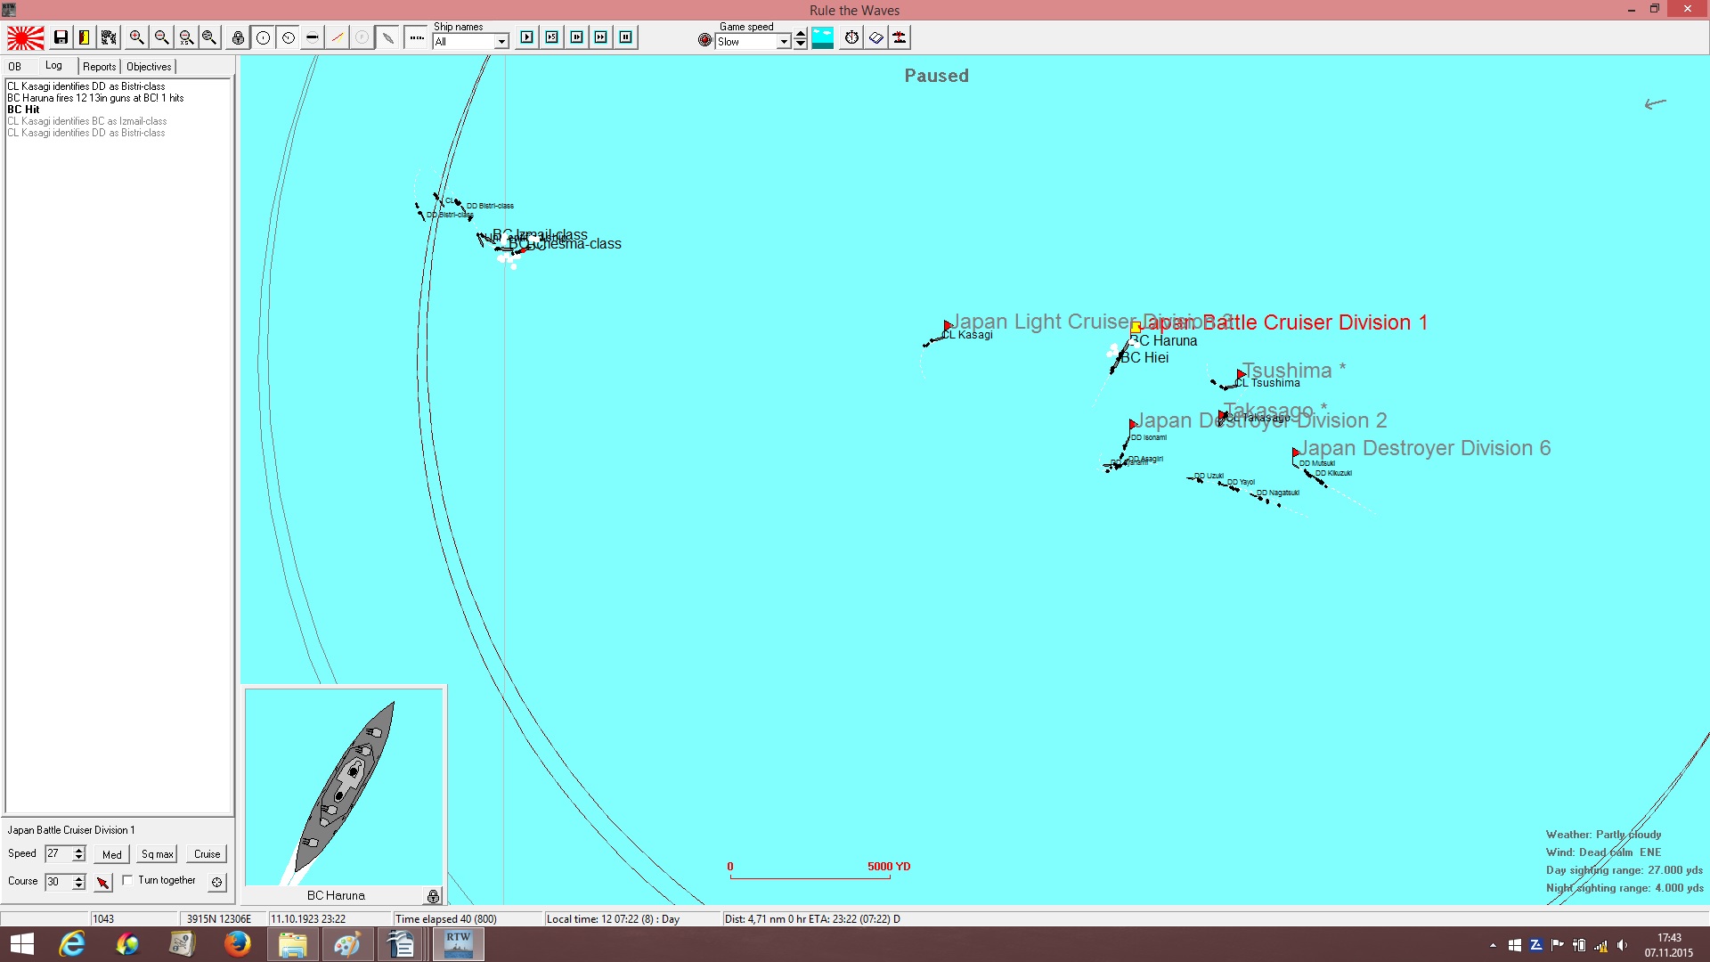The image size is (1710, 962).
Task: Switch to the Log tab
Action: coord(54,66)
